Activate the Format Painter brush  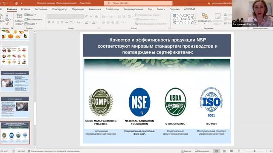(7, 23)
